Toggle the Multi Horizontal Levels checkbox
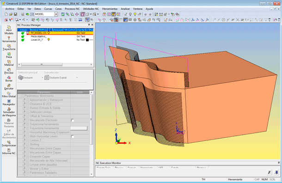The height and width of the screenshot is (183, 282). tap(73, 136)
